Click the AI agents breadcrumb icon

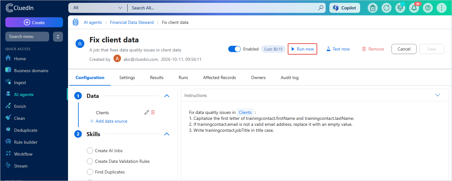[x=76, y=22]
